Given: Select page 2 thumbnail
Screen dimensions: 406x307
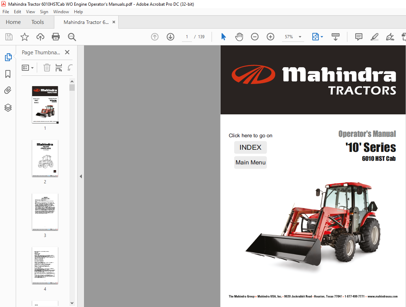Looking at the screenshot, I should coord(45,158).
